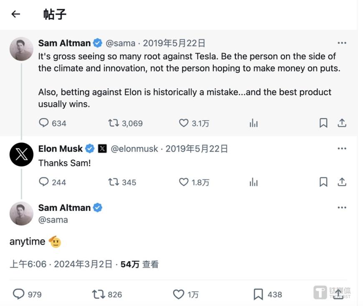Retweet the post with 3,069 retweets
Viewport: 363px width, 306px height.
113,123
